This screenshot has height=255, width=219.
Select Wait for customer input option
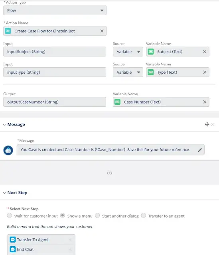(10, 215)
